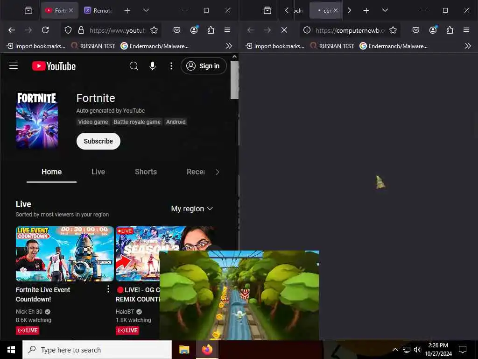Save to Pocket in left window

click(177, 30)
